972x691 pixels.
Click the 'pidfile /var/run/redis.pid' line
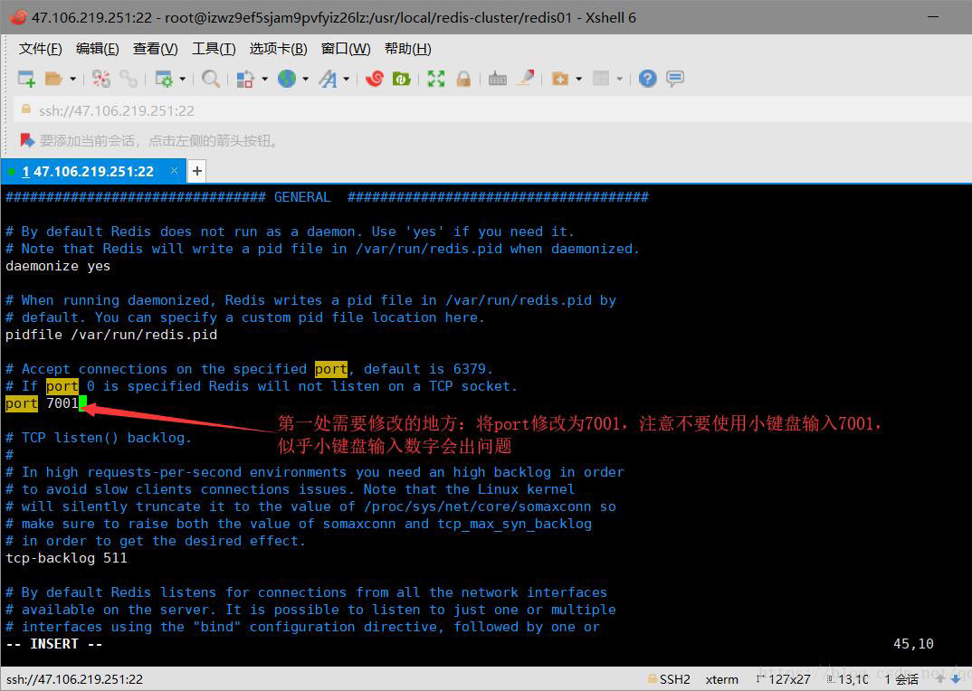(x=111, y=335)
